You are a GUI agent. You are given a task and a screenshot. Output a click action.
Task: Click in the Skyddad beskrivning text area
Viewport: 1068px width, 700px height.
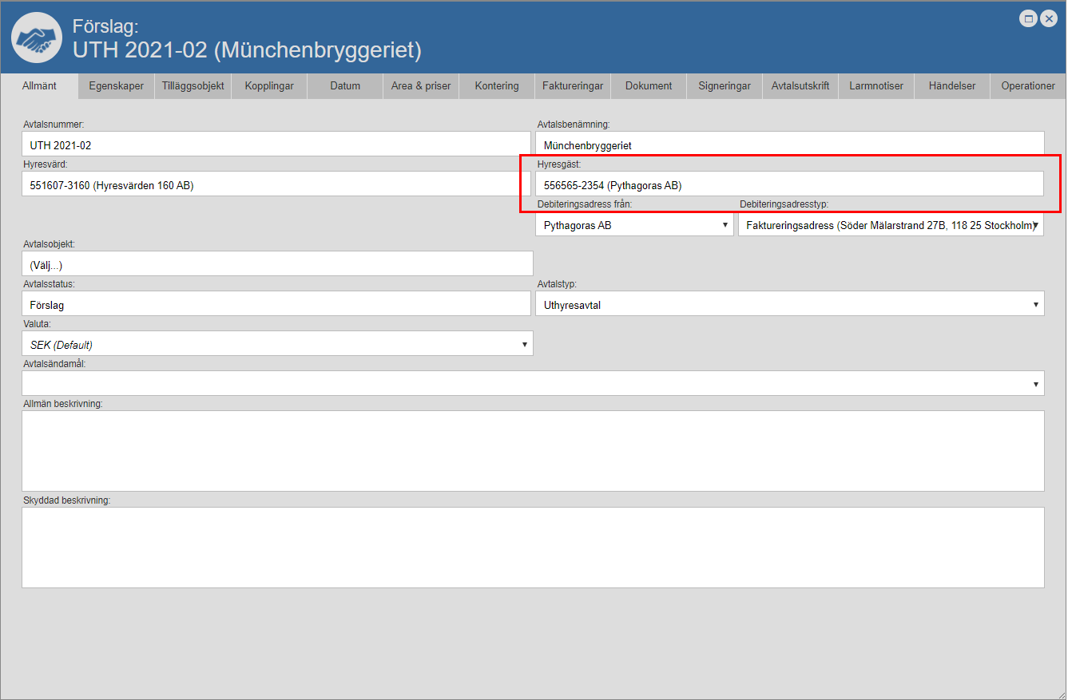click(x=533, y=548)
